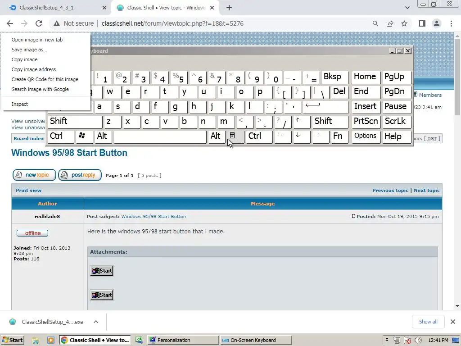The image size is (461, 346).
Task: Toggle the left Alt key
Action: pyautogui.click(x=104, y=137)
